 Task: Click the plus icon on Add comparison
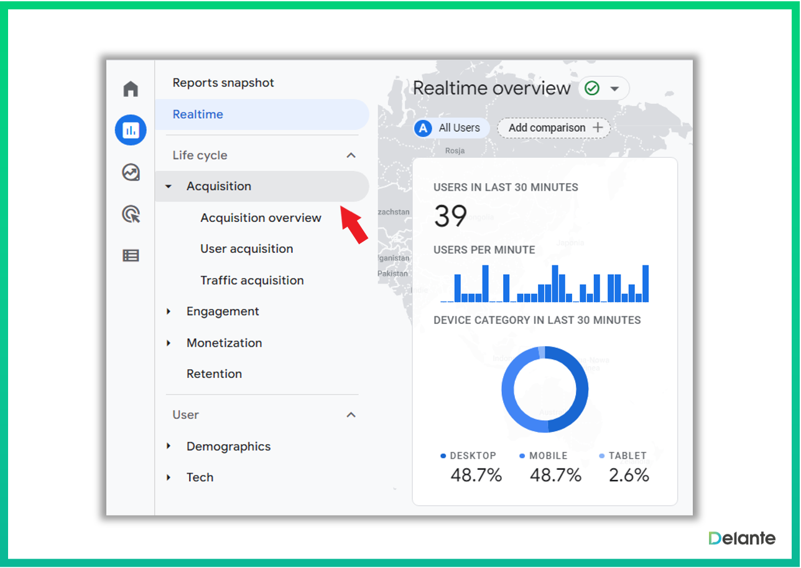coord(598,127)
